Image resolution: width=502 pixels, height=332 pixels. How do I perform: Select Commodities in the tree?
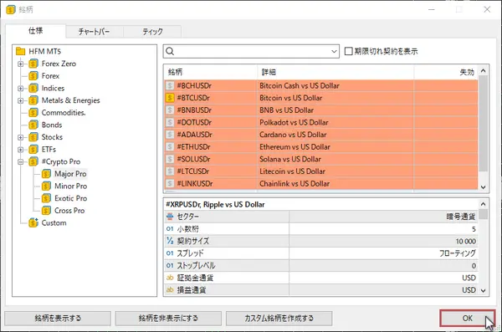[64, 113]
